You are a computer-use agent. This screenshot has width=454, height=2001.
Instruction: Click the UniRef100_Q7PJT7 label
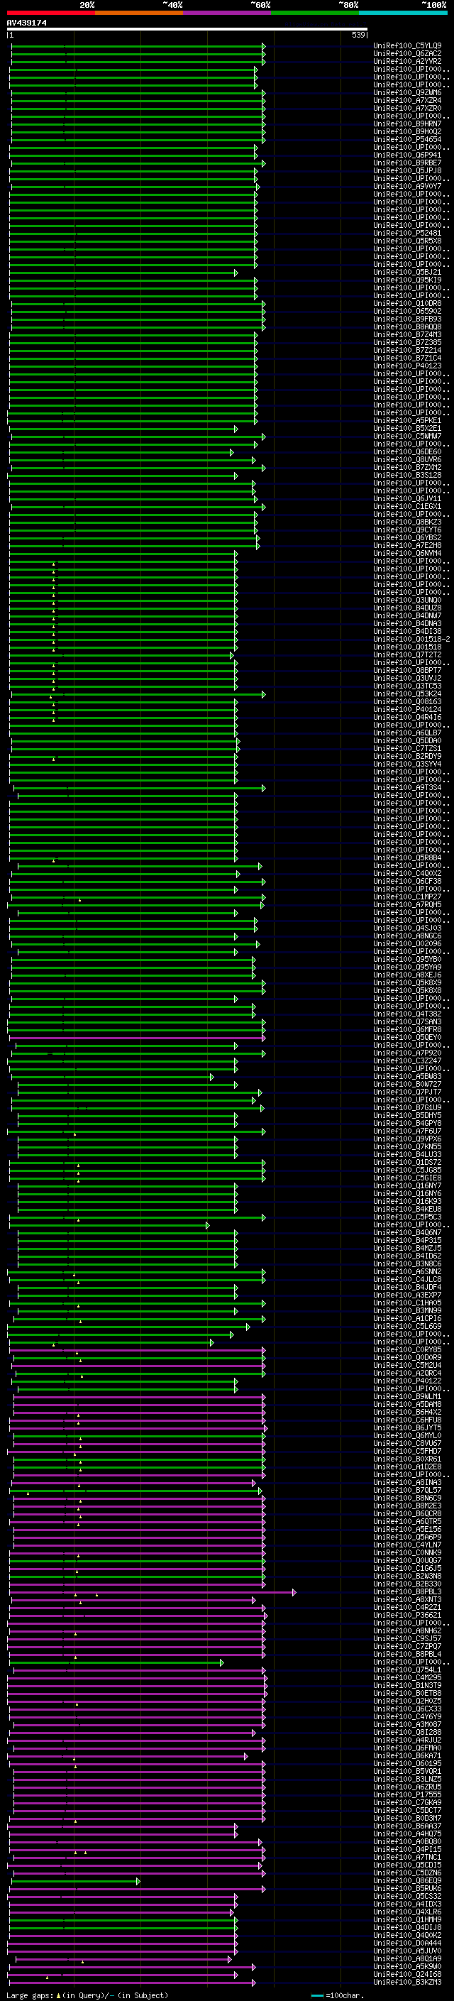[x=406, y=1092]
